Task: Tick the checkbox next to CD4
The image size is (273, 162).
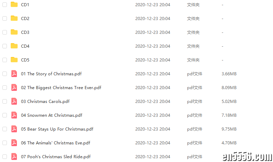Action: pyautogui.click(x=5, y=46)
